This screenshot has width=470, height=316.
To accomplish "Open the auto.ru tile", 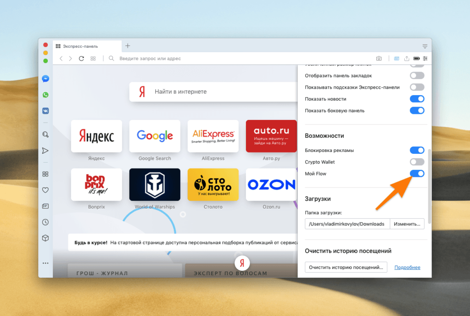I will coord(271,136).
